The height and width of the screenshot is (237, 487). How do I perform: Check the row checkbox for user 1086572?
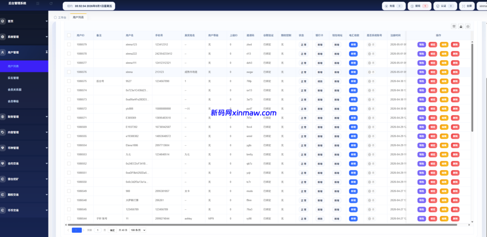69,109
